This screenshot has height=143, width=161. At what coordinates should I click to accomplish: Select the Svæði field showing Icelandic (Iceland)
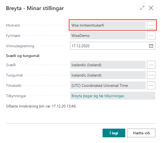pos(108,65)
